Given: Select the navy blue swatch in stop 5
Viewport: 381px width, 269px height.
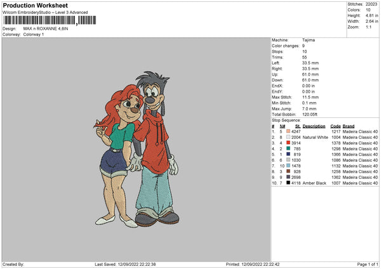Looking at the screenshot, I should (288, 154).
